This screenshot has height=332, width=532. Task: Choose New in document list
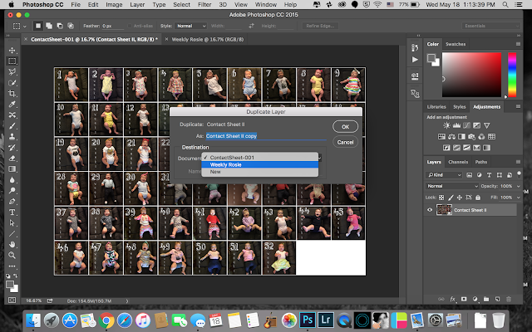click(260, 172)
